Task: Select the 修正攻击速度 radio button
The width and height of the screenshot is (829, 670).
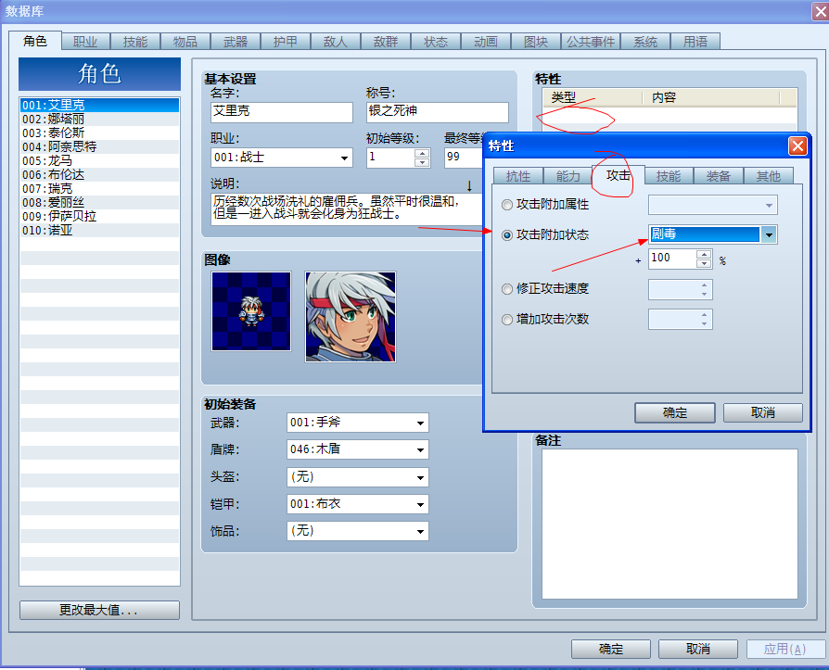Action: click(507, 289)
